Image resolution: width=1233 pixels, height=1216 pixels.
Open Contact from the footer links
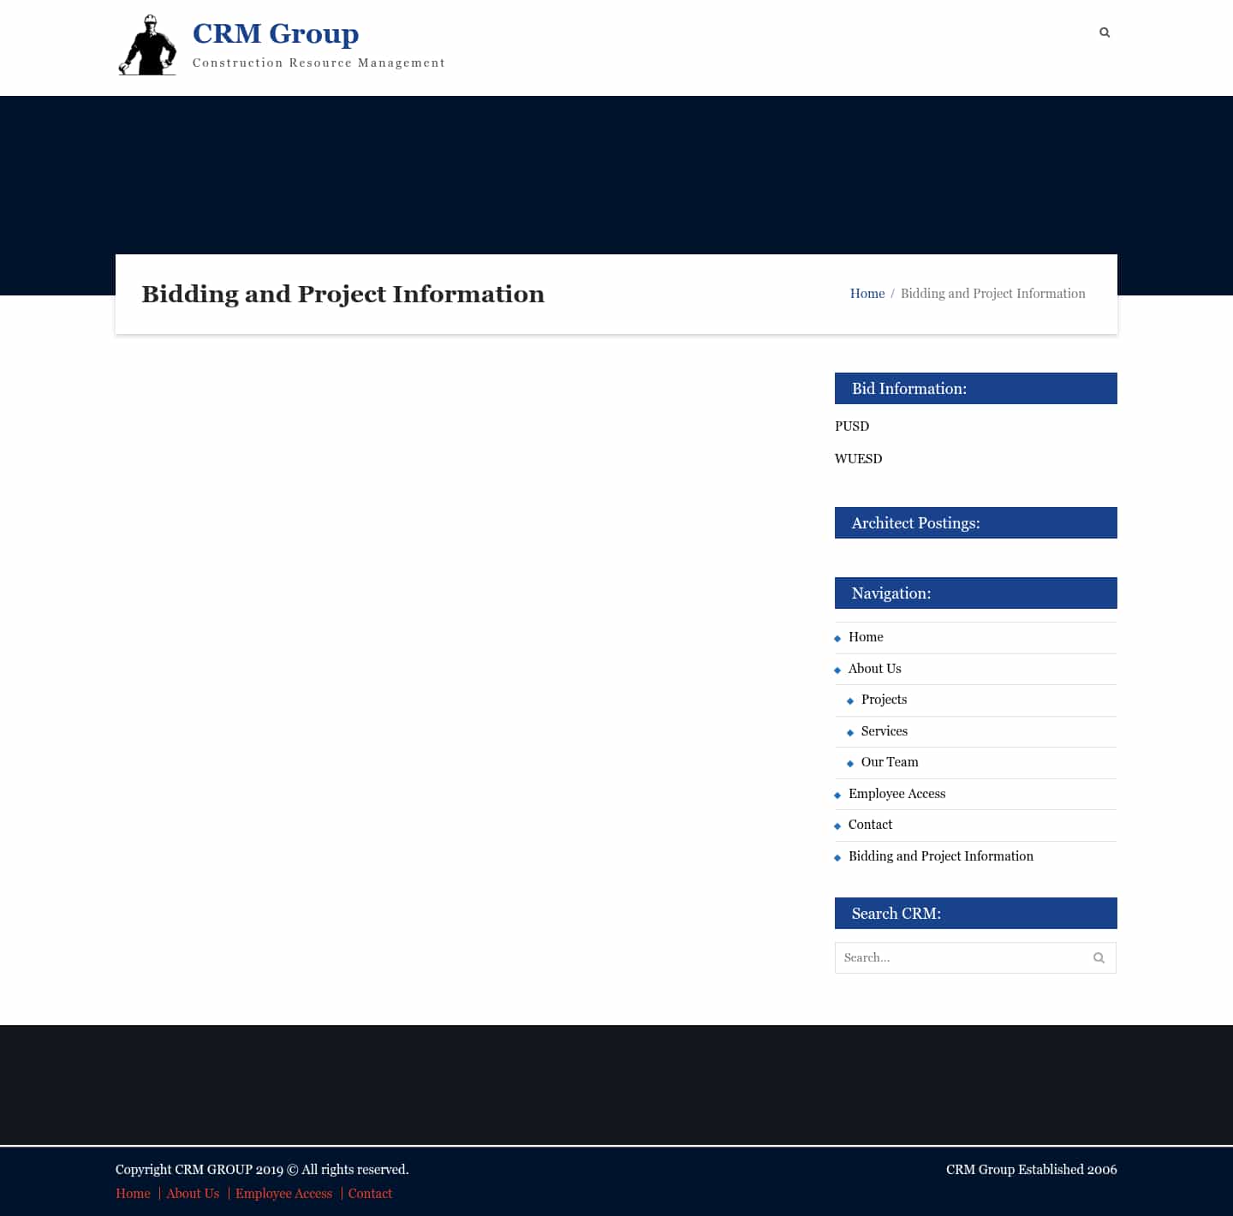click(x=370, y=1193)
